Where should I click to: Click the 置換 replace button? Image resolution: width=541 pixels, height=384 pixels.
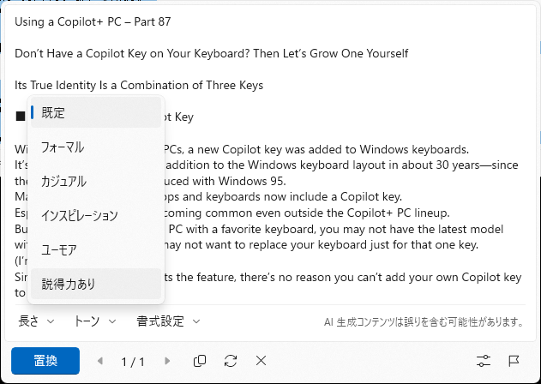45,361
